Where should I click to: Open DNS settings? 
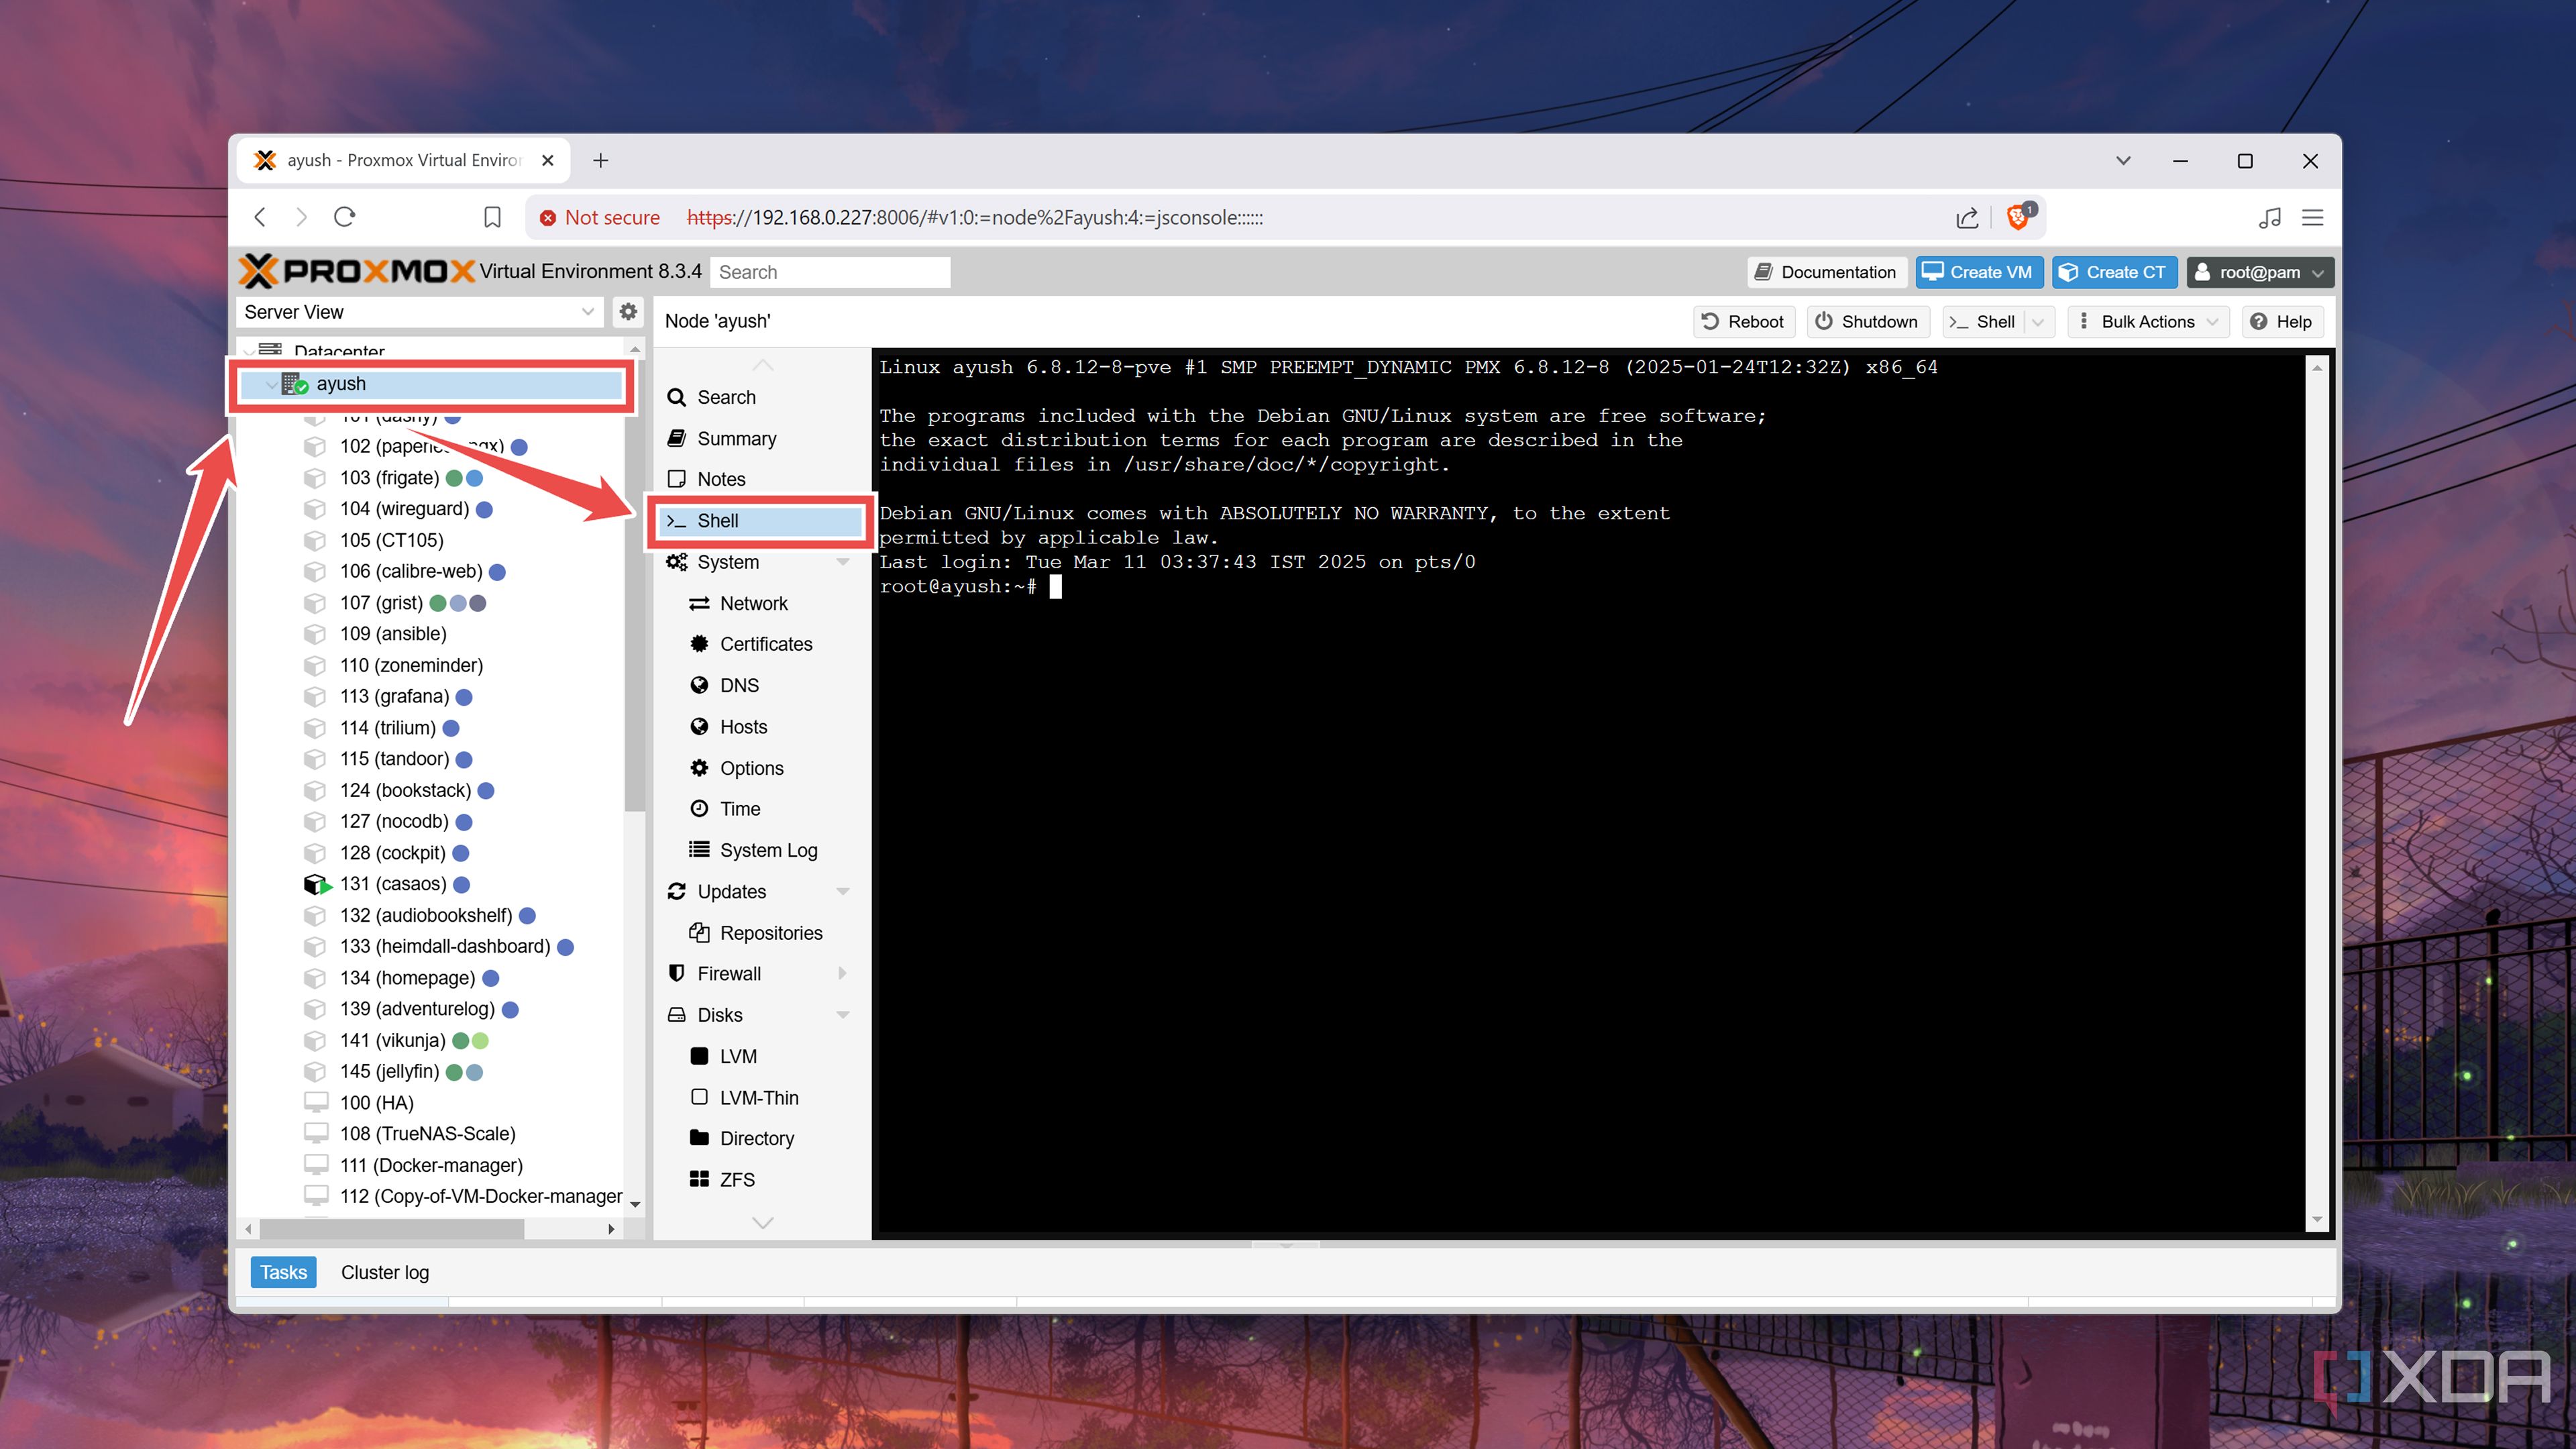click(738, 685)
